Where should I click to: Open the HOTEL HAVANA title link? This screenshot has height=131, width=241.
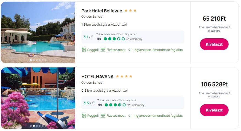97,77
